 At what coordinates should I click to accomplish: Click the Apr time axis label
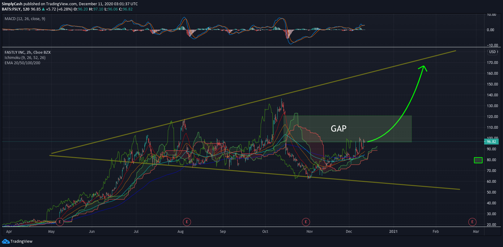9,232
